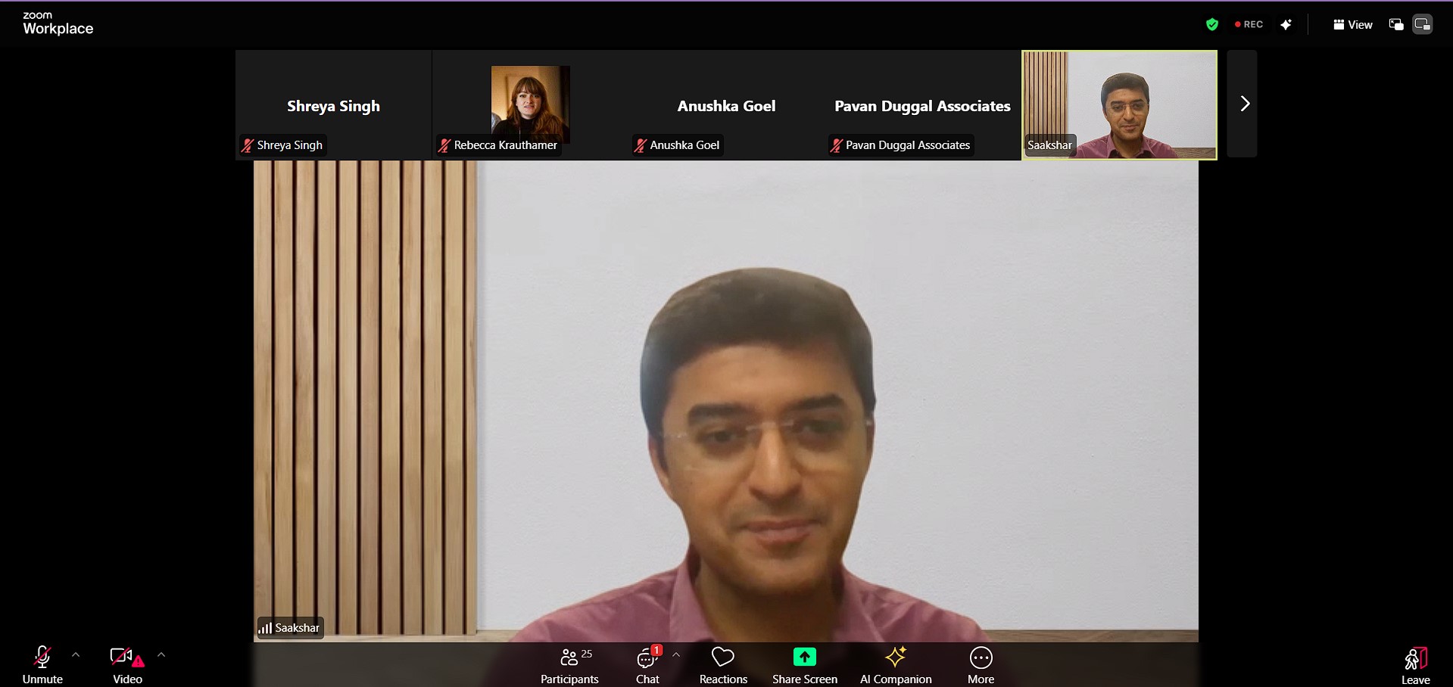
Task: Expand chat options arrow beside Chat
Action: pos(676,655)
